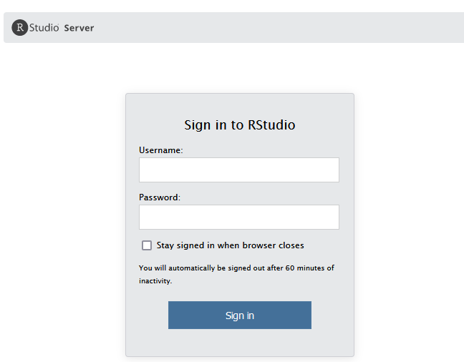Click the "Username:" field label
Image resolution: width=464 pixels, height=362 pixels.
(161, 150)
